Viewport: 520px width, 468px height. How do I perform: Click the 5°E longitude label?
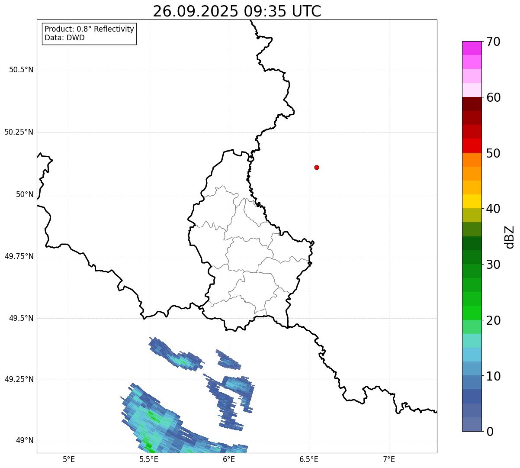[69, 459]
